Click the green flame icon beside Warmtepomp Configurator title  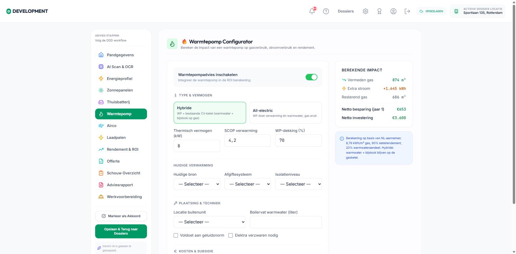tap(172, 44)
